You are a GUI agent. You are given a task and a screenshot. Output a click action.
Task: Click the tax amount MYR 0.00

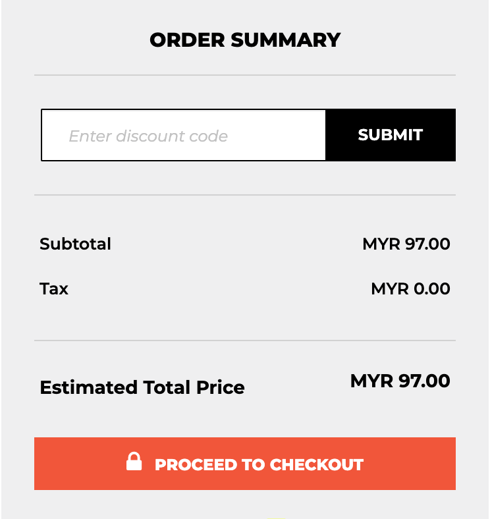point(410,288)
